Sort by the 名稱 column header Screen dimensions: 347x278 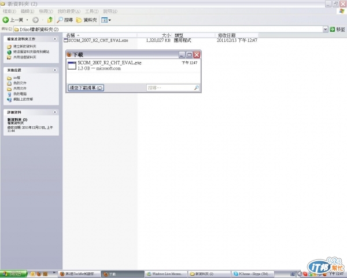101,35
